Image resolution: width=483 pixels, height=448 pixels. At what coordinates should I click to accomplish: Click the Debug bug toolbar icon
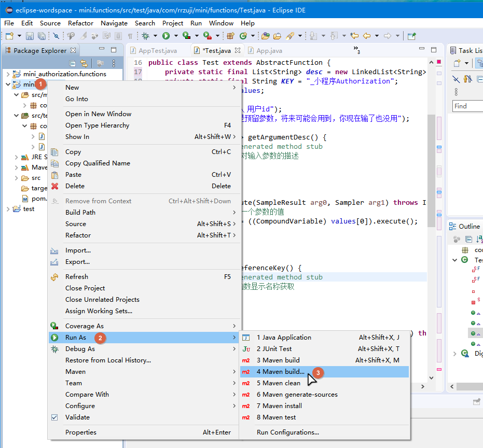145,36
